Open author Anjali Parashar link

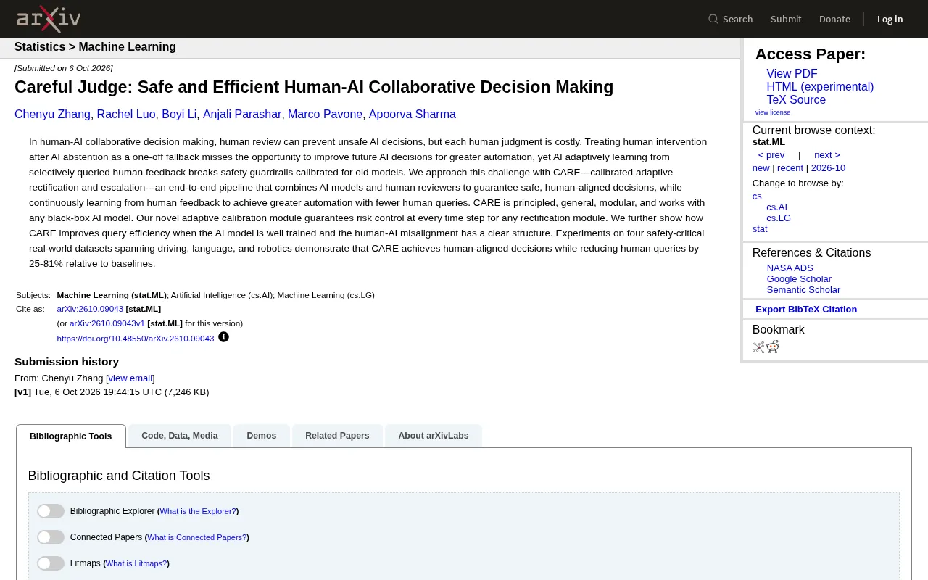point(242,115)
